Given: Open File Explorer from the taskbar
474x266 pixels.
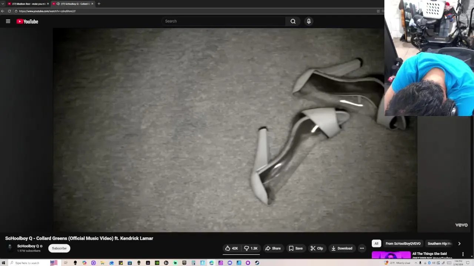Looking at the screenshot, I should (102, 263).
